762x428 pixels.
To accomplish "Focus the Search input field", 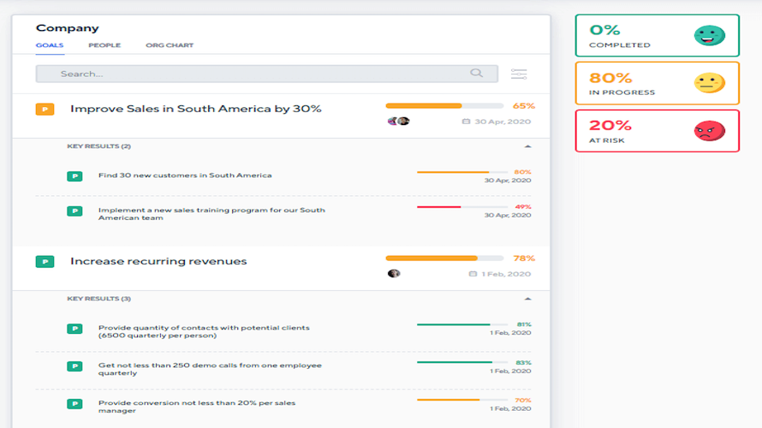I will click(266, 74).
